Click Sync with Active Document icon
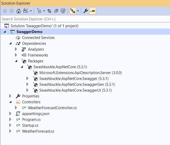Image resolution: width=170 pixels, height=145 pixels. 49,11
